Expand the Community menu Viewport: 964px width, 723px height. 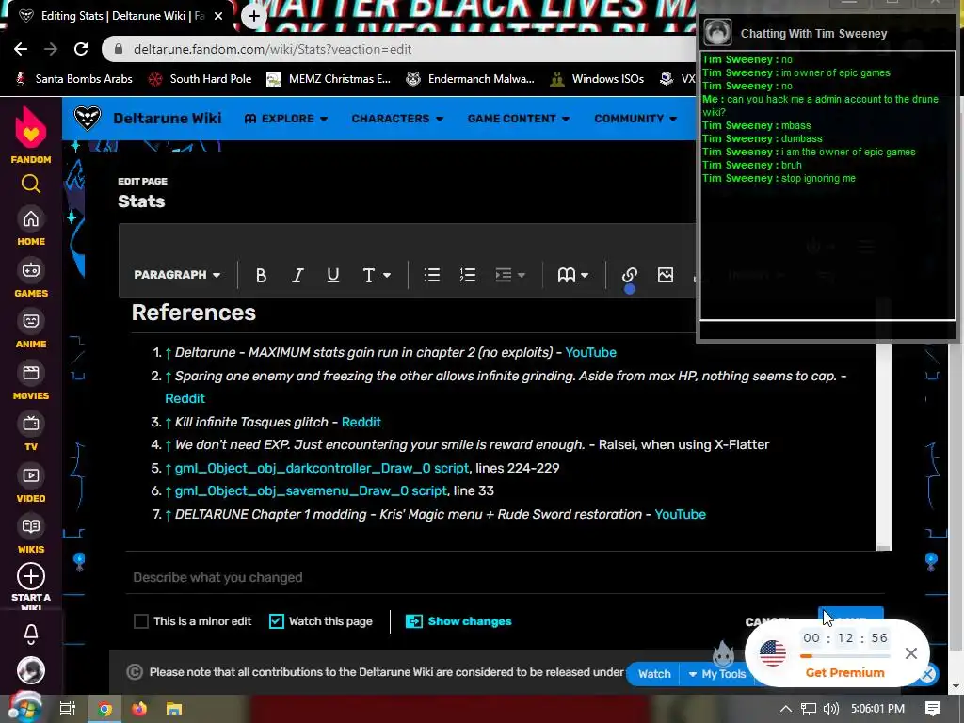pos(635,118)
